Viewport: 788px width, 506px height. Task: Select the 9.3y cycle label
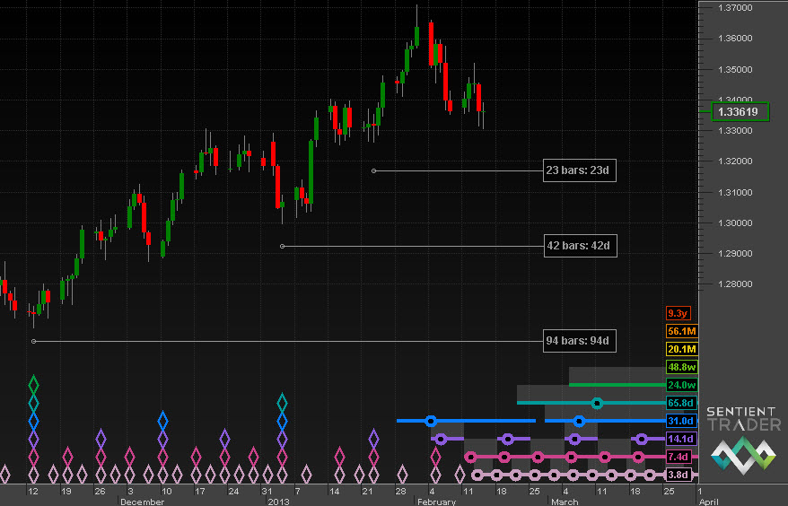click(677, 313)
